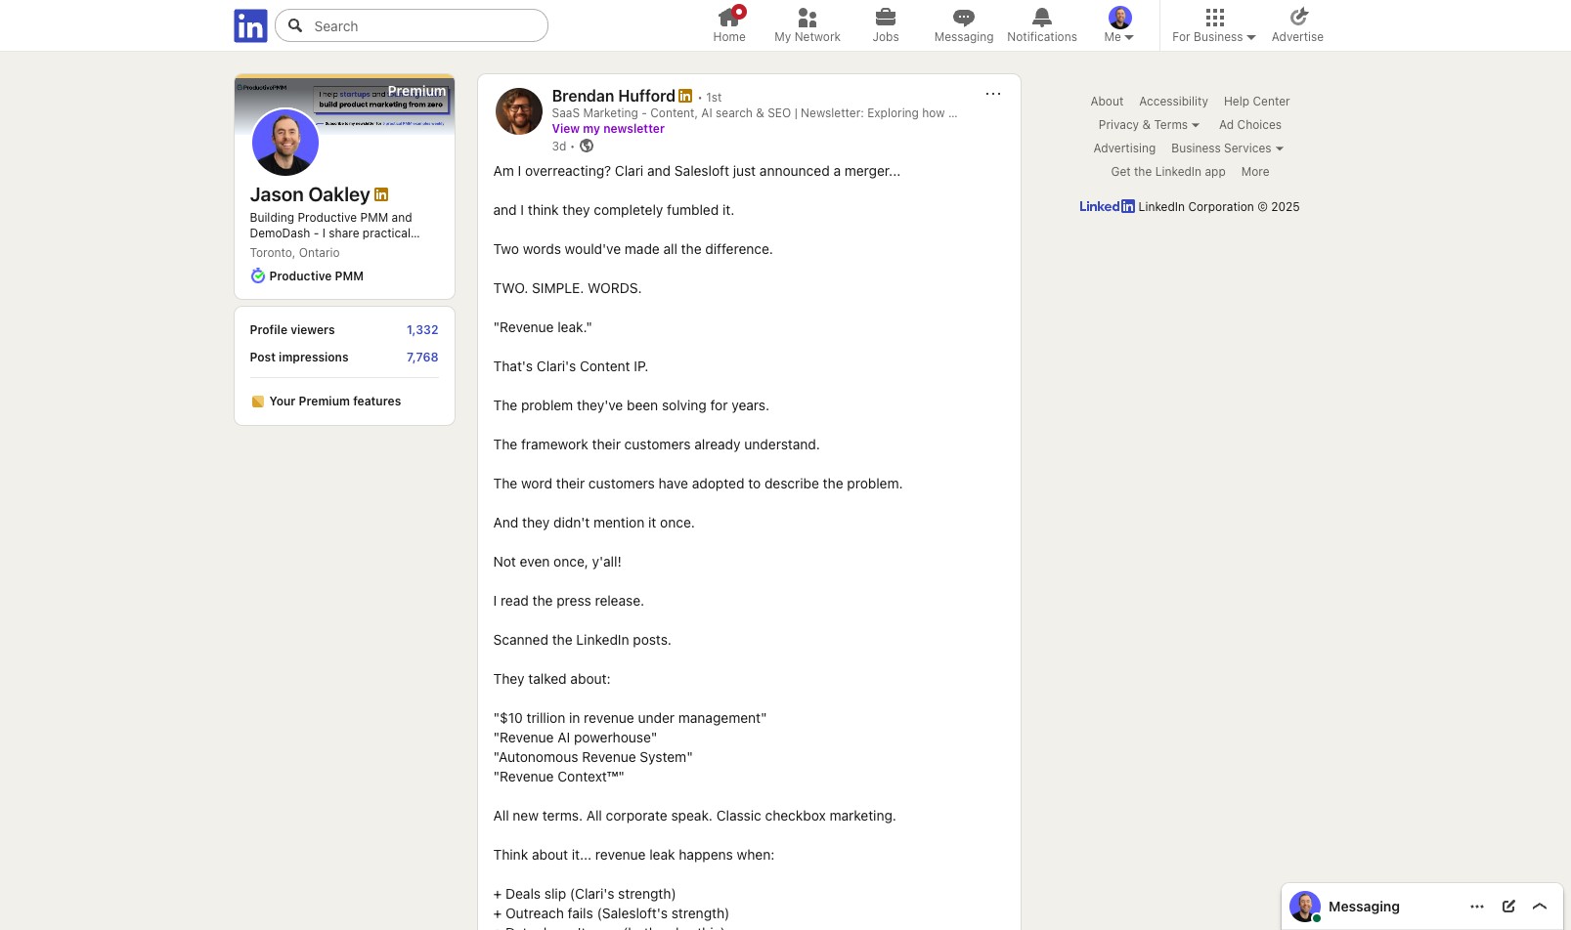The width and height of the screenshot is (1571, 930).
Task: Click the About footer link
Action: click(x=1107, y=102)
